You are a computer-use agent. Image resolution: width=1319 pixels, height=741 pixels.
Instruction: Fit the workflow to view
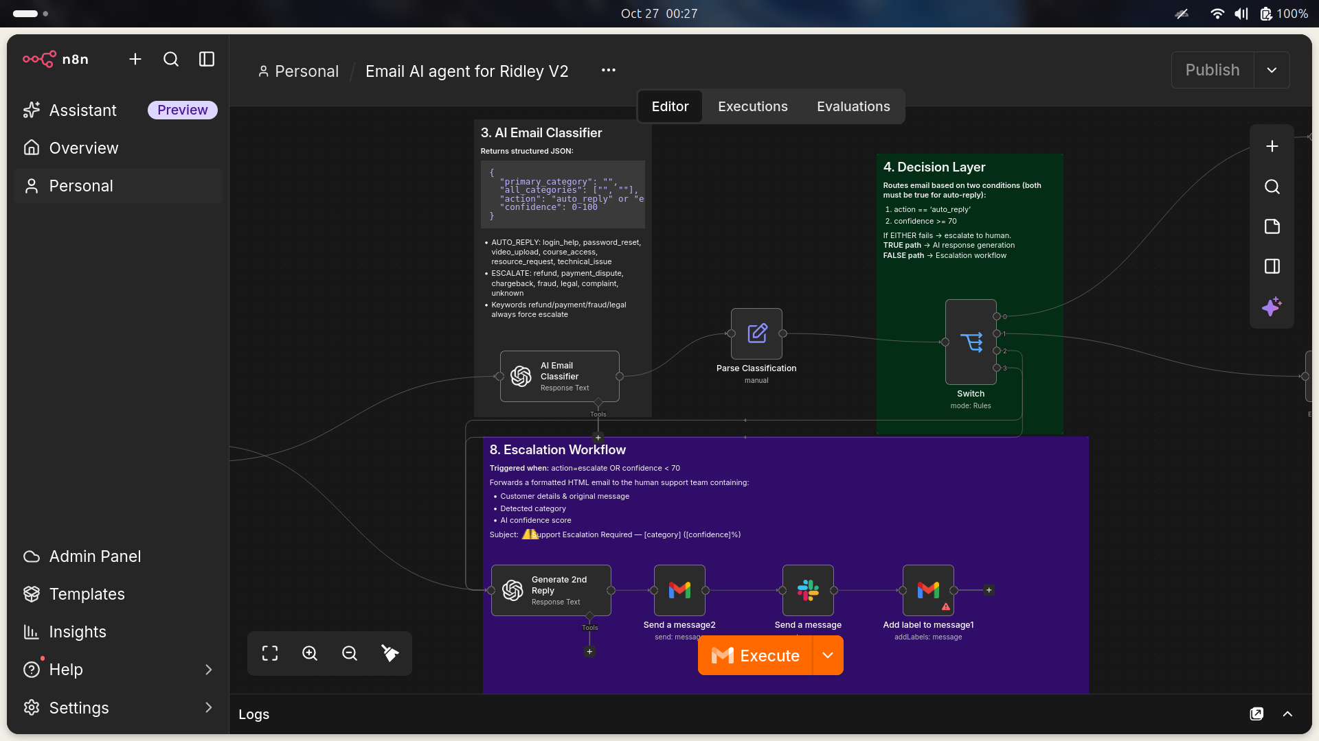coord(270,653)
